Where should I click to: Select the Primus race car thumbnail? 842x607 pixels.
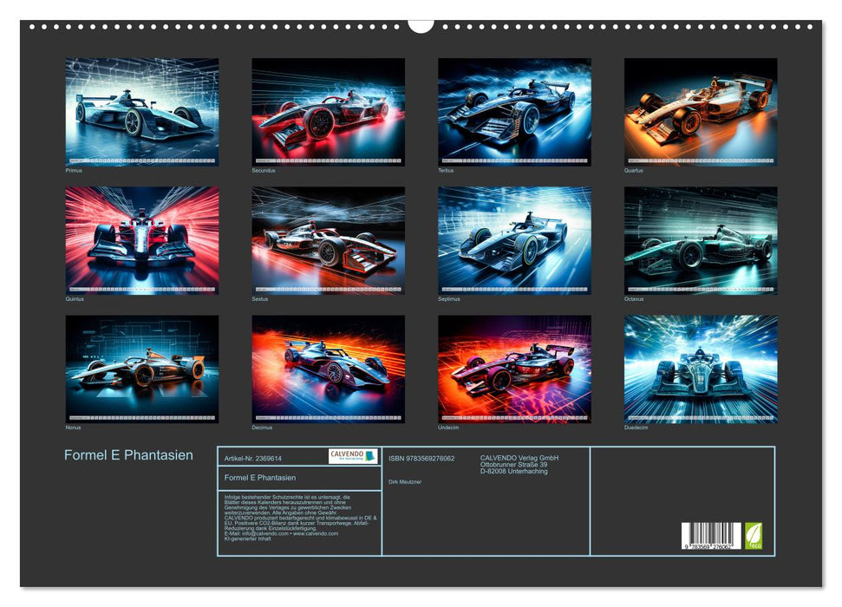(x=141, y=112)
